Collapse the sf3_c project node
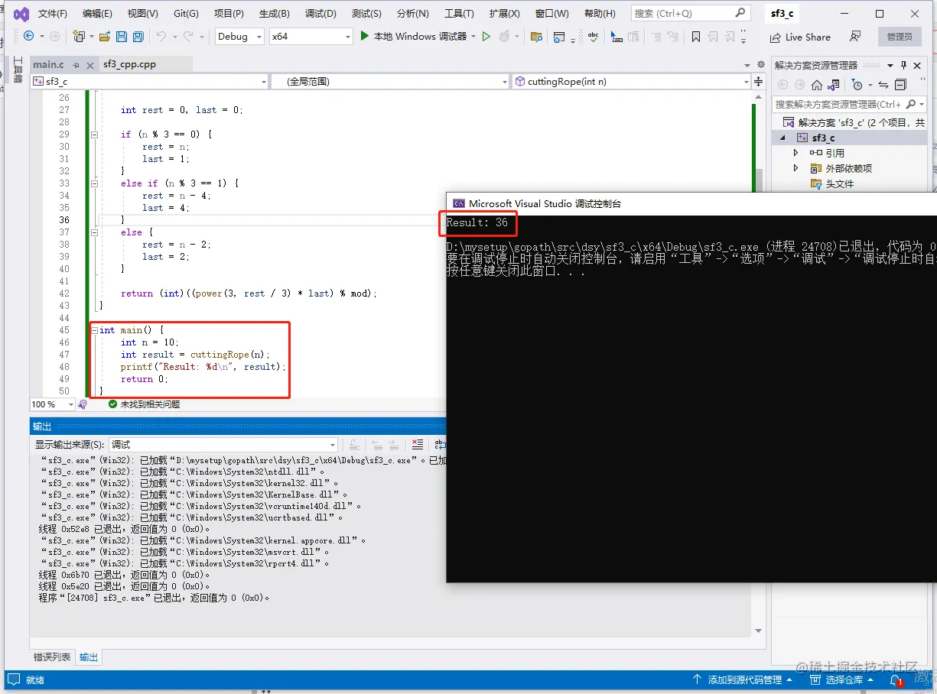 [x=782, y=138]
